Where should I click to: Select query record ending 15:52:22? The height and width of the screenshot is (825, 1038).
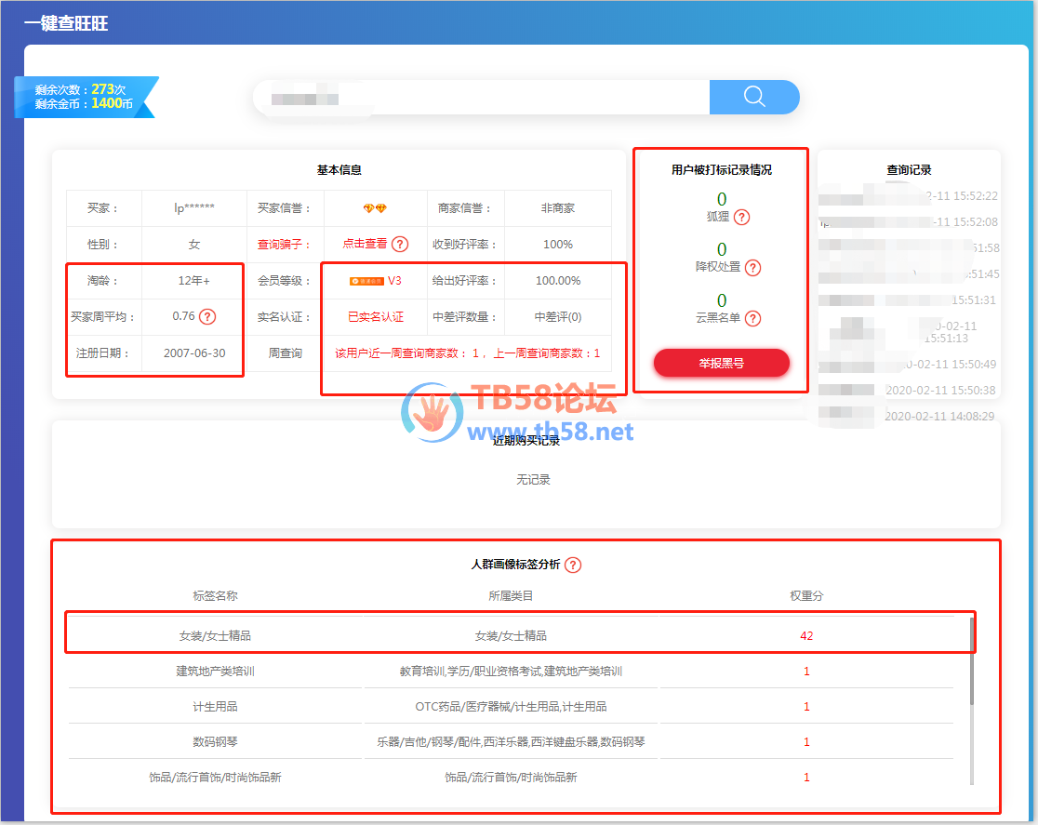click(x=962, y=196)
